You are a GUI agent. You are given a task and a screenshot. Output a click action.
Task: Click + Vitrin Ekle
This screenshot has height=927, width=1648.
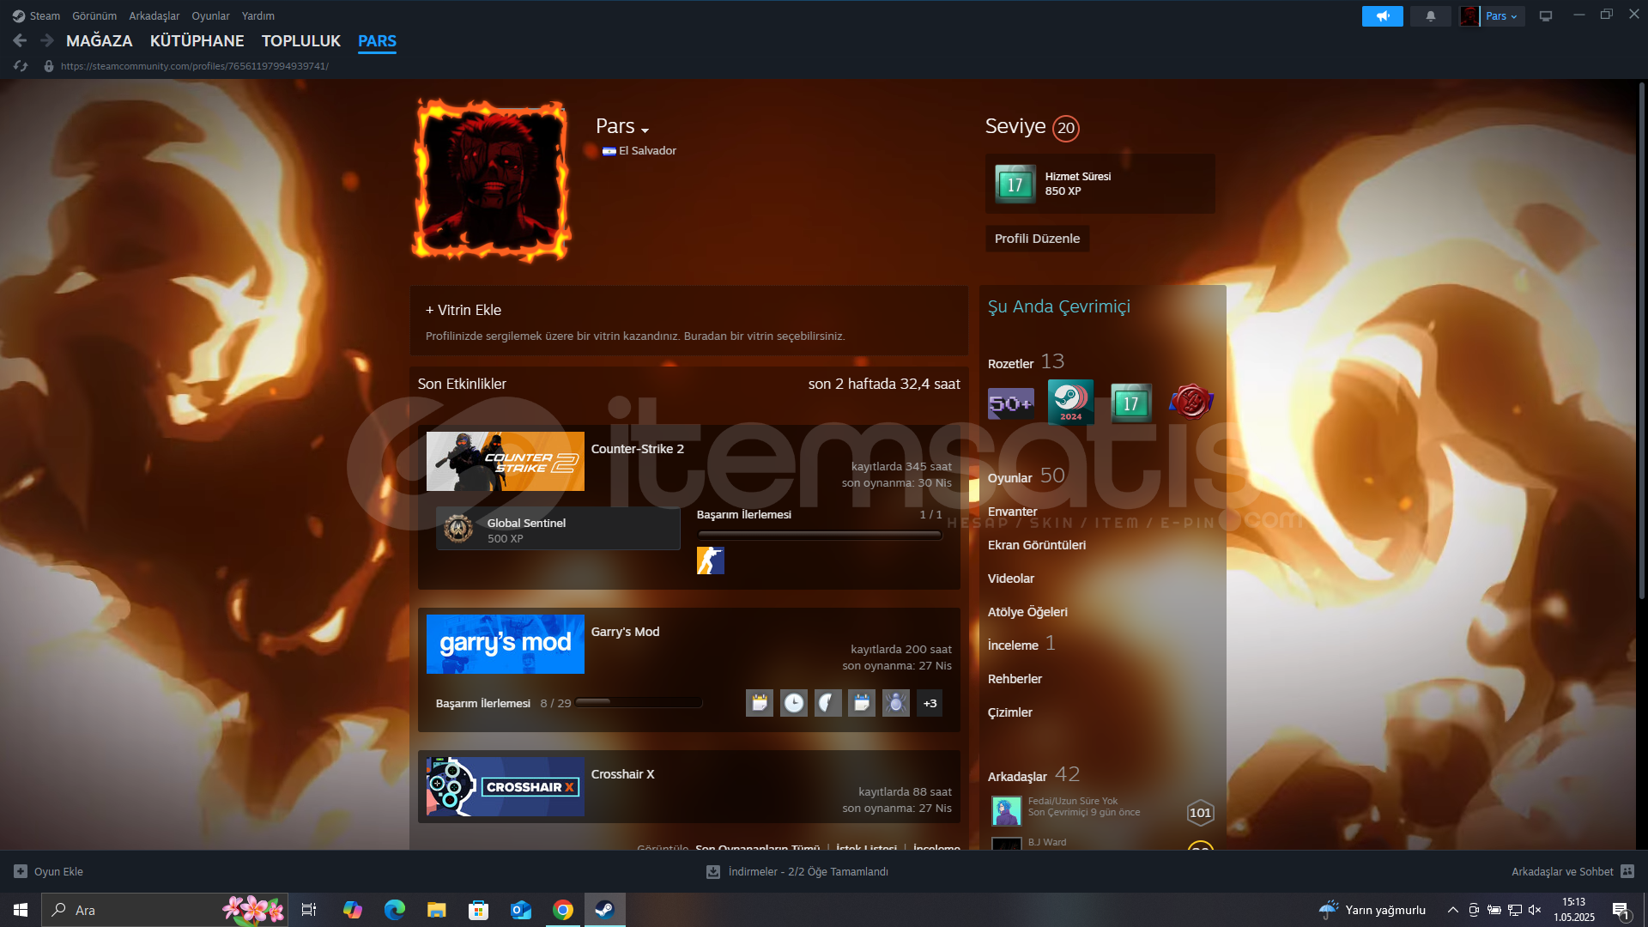tap(463, 310)
